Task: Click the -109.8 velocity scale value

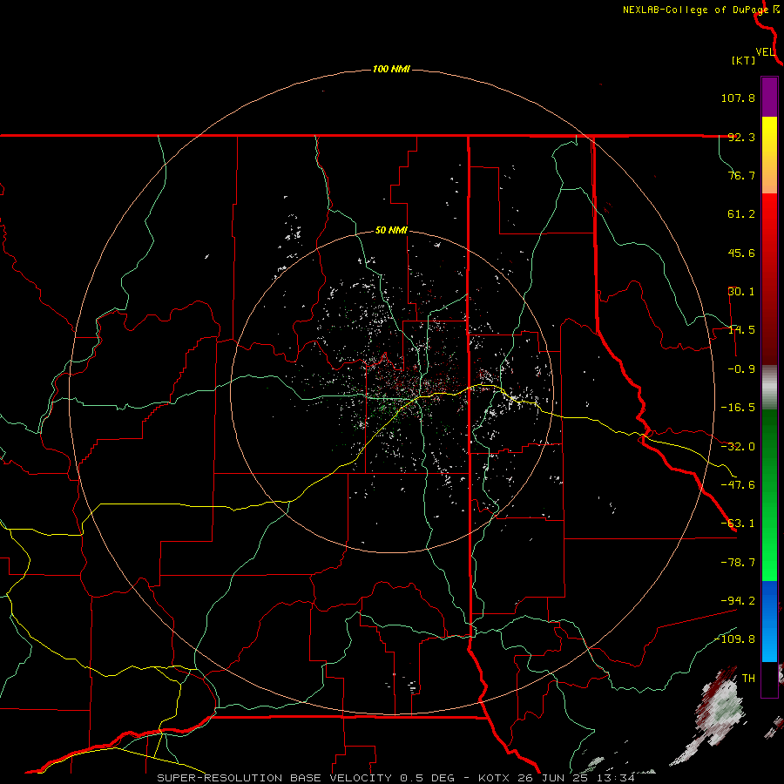Action: point(735,639)
